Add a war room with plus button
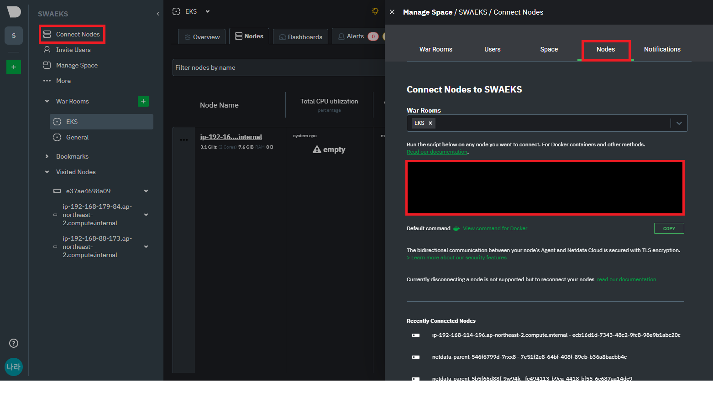 [x=143, y=101]
